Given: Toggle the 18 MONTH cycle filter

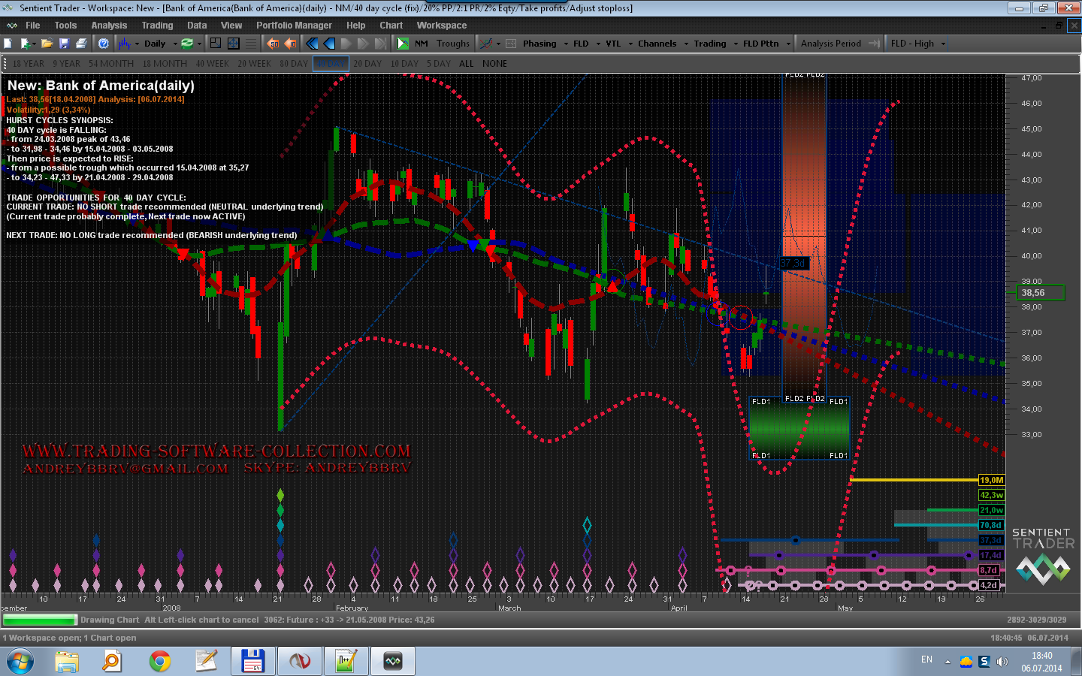Looking at the screenshot, I should pyautogui.click(x=165, y=64).
